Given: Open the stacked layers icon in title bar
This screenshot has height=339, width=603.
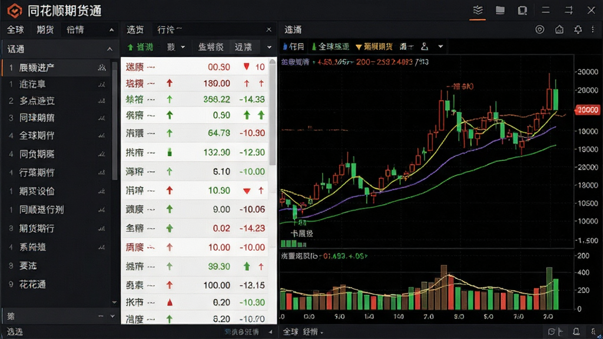Looking at the screenshot, I should pyautogui.click(x=478, y=10).
